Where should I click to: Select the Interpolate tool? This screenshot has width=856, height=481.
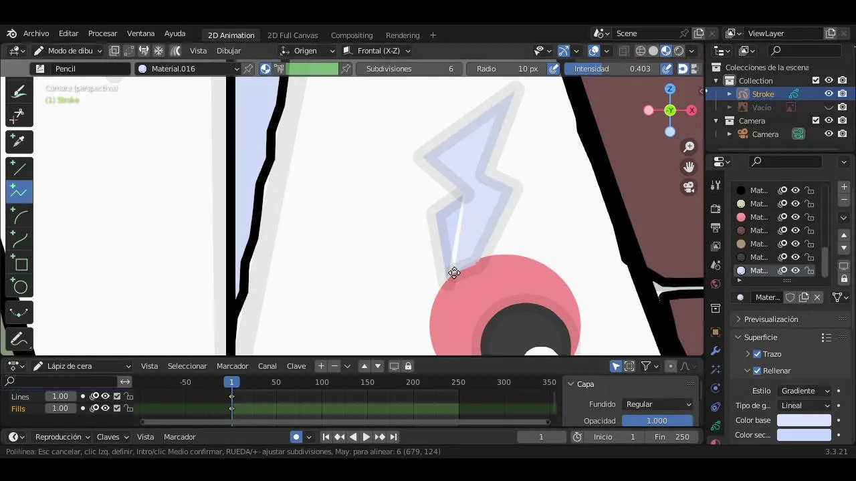tap(19, 313)
